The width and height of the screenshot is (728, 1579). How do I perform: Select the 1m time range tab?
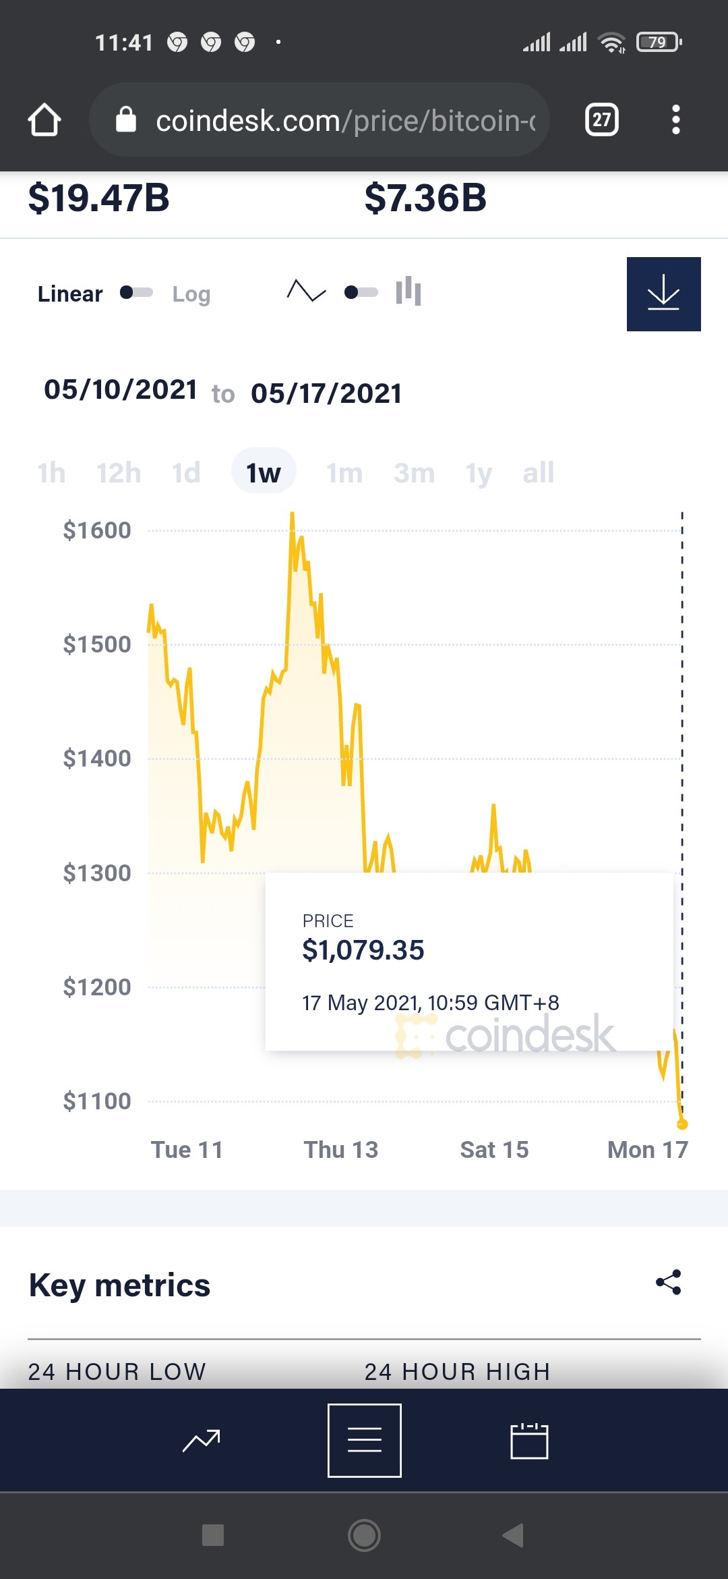pos(344,473)
